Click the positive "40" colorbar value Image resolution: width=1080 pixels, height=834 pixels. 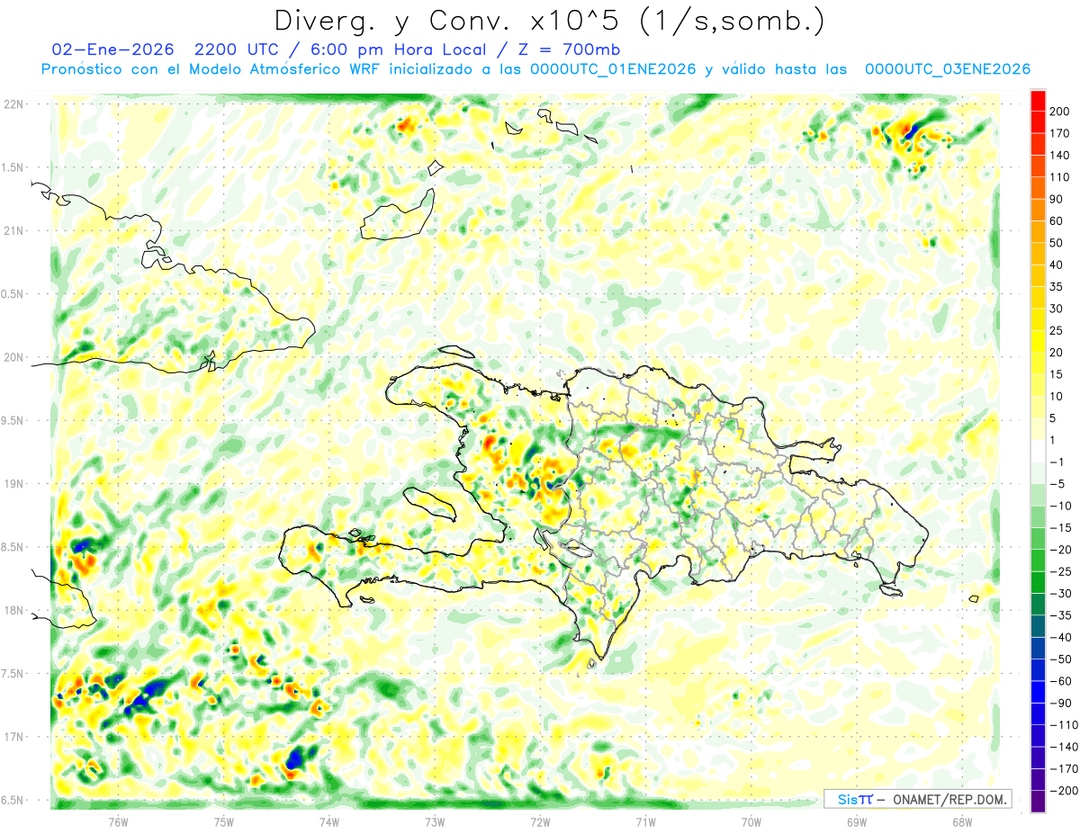coord(1057,265)
